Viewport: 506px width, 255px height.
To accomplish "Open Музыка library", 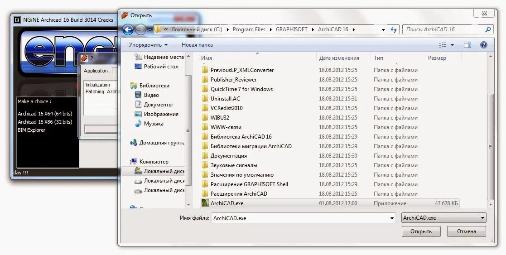I will pos(149,124).
